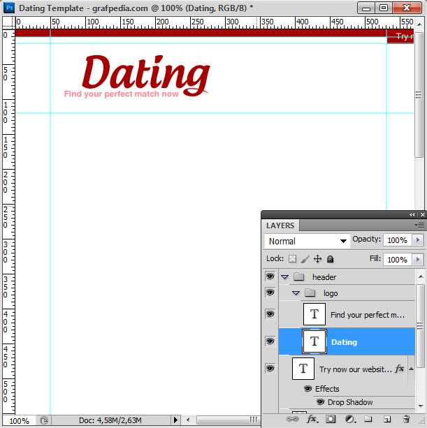
Task: Click Layers panel scrollbar up arrow
Action: tap(421, 276)
